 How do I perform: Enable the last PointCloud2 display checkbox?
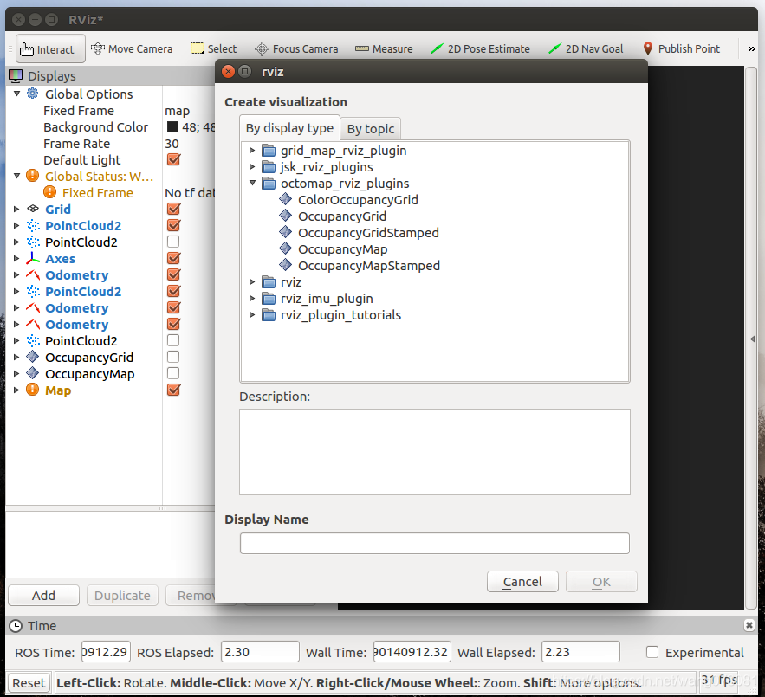tap(173, 340)
